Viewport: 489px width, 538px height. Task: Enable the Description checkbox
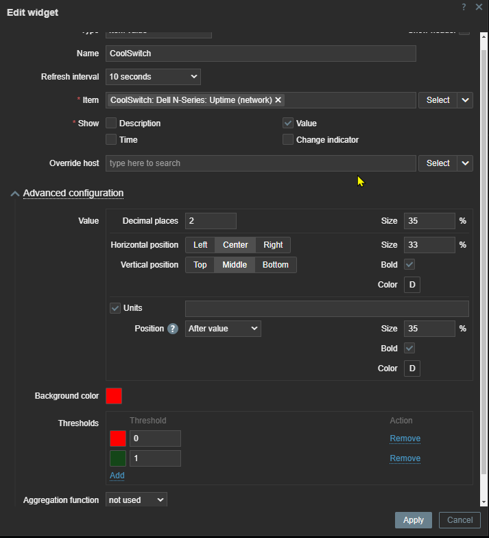(111, 124)
